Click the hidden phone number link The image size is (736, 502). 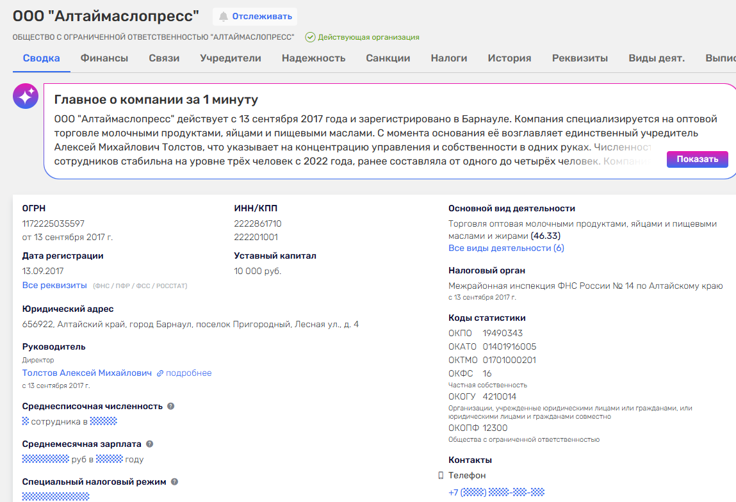[x=496, y=492]
